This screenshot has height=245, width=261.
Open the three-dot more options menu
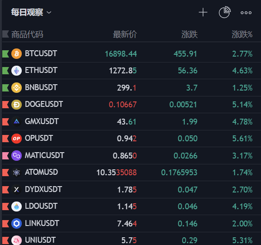pyautogui.click(x=246, y=13)
